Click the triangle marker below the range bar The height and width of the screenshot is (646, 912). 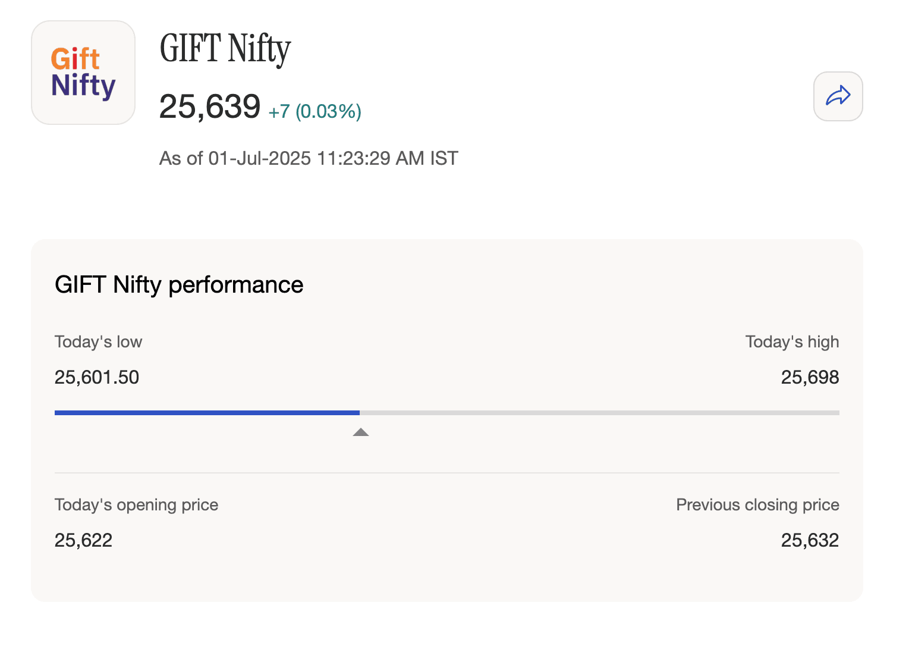360,432
